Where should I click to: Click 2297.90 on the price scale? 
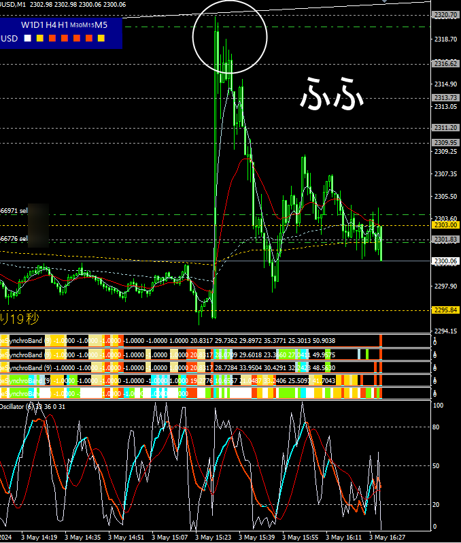tap(445, 286)
